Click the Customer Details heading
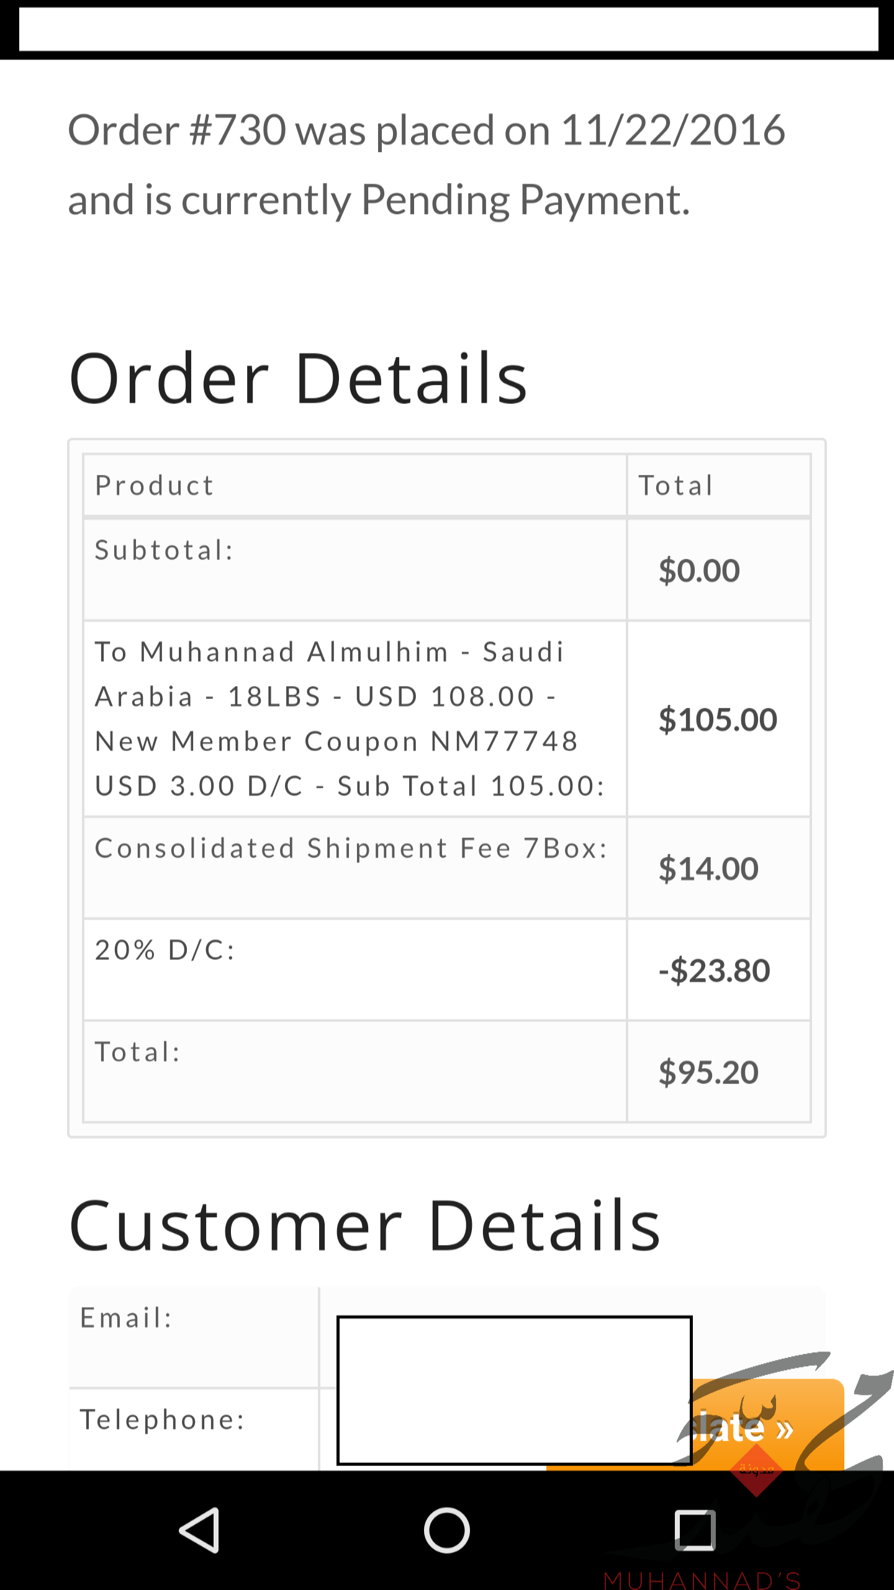Viewport: 894px width, 1590px height. coord(364,1226)
